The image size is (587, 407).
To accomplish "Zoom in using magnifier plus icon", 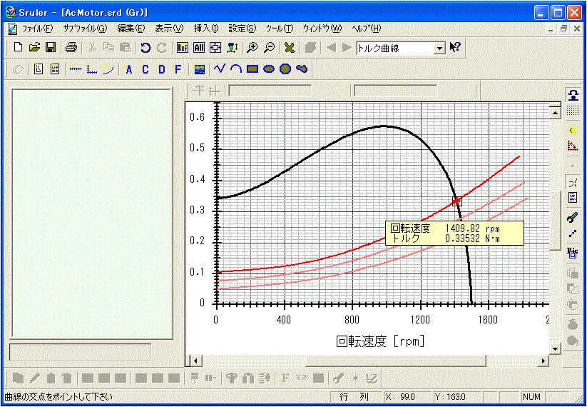I will pyautogui.click(x=252, y=48).
